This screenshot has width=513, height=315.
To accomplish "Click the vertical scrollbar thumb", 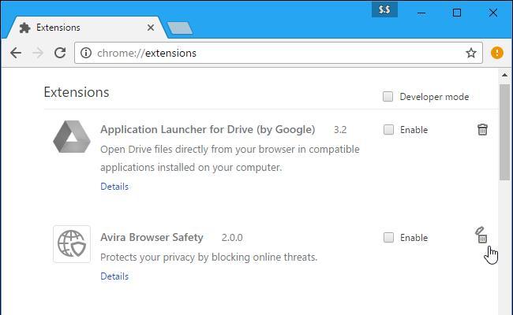I will pos(504,132).
